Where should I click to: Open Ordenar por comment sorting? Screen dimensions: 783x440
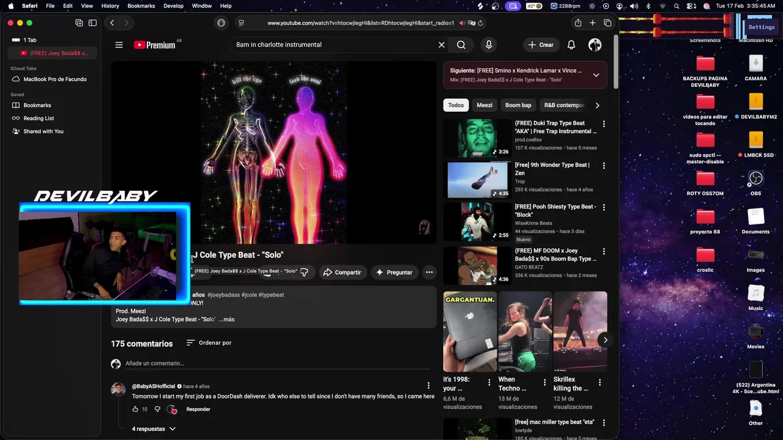click(x=209, y=343)
